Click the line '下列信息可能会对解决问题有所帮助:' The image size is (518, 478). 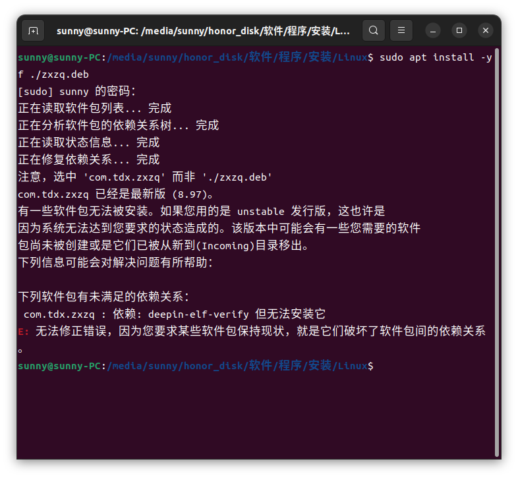(x=115, y=263)
